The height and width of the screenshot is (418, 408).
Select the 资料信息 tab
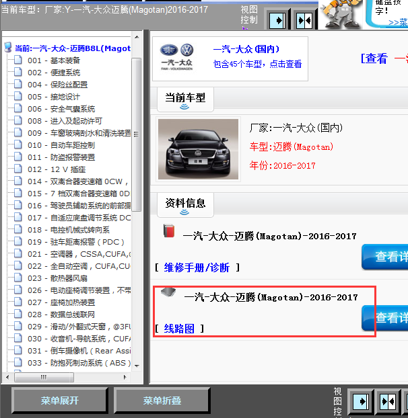pos(185,205)
